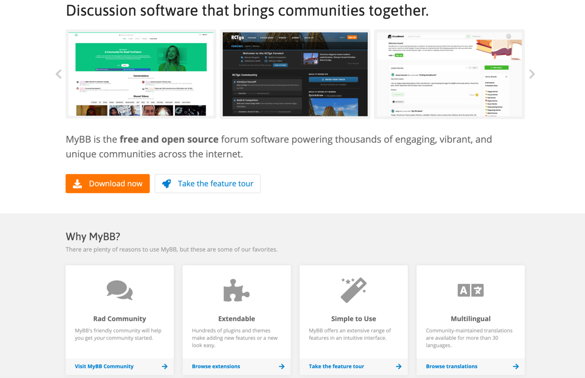Click the Download now button
This screenshot has width=585, height=378.
[x=108, y=183]
